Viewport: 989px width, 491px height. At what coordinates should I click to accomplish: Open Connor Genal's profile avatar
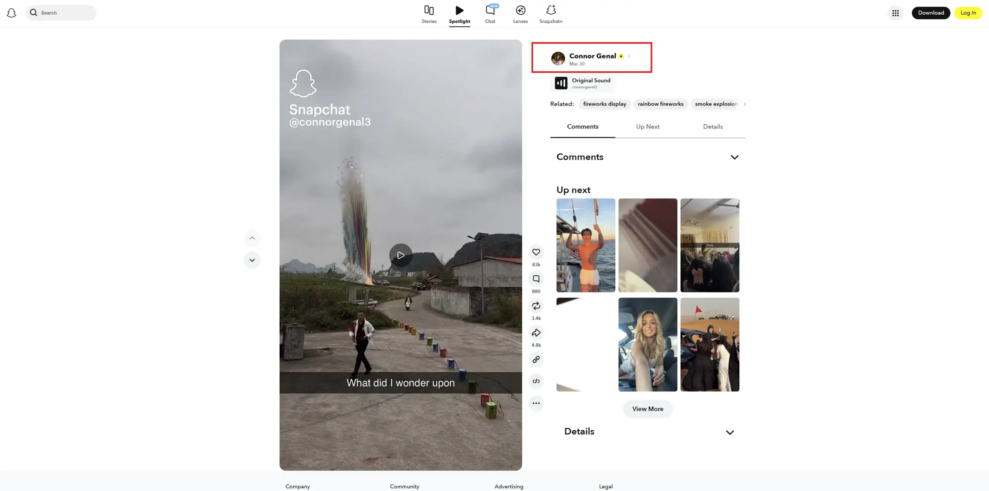coord(558,58)
